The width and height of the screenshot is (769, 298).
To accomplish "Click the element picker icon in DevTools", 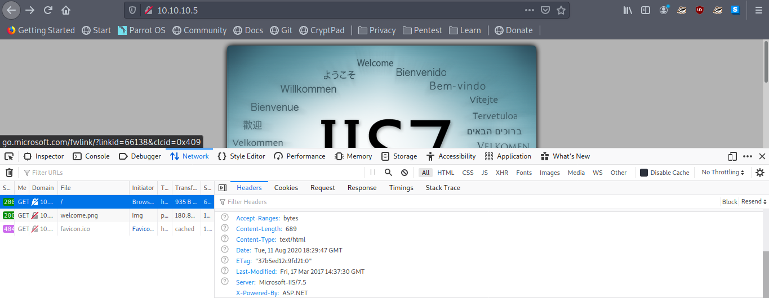I will click(10, 156).
